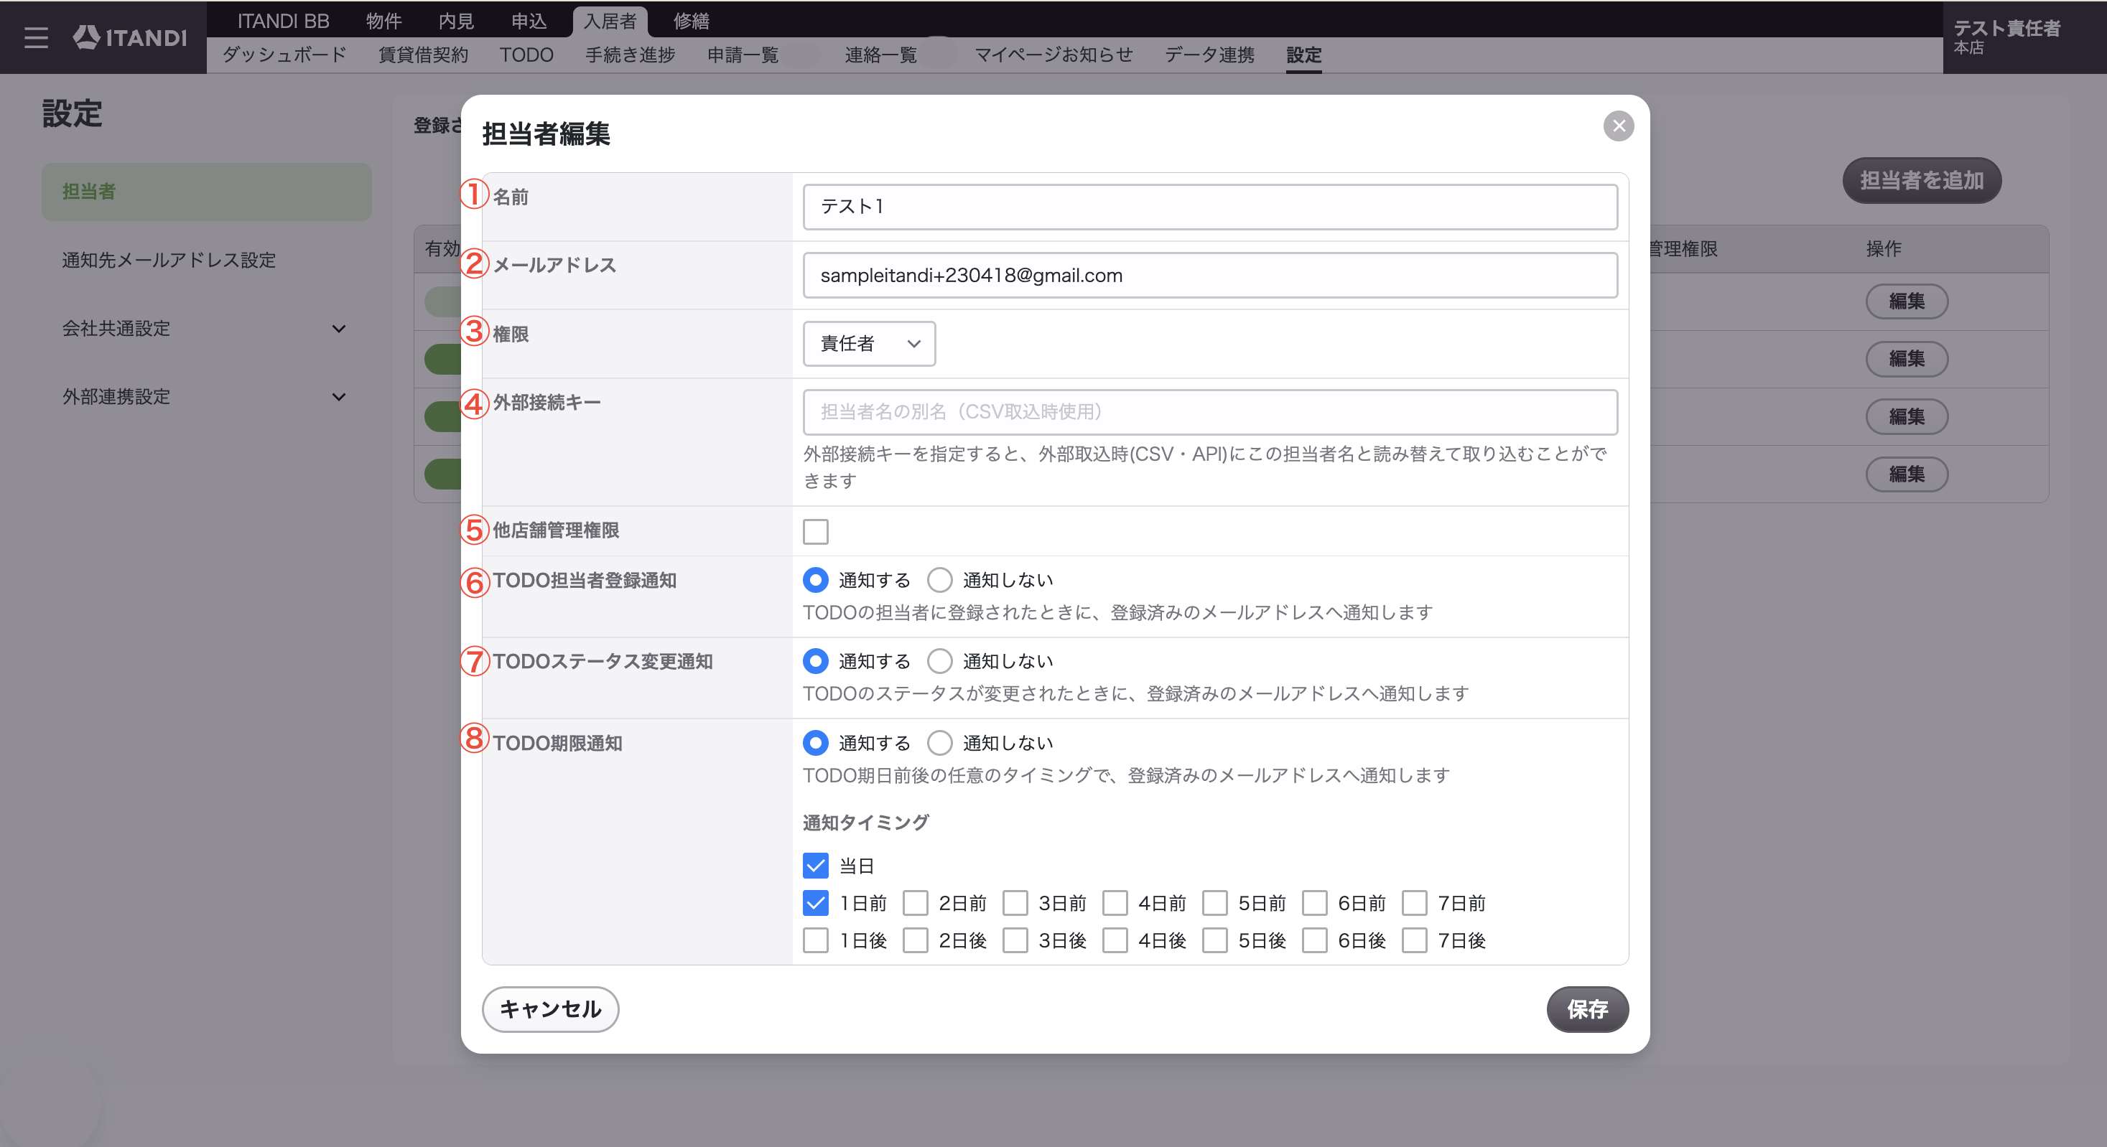Select 通知する for TODO期限通知
This screenshot has width=2107, height=1147.
click(x=816, y=742)
